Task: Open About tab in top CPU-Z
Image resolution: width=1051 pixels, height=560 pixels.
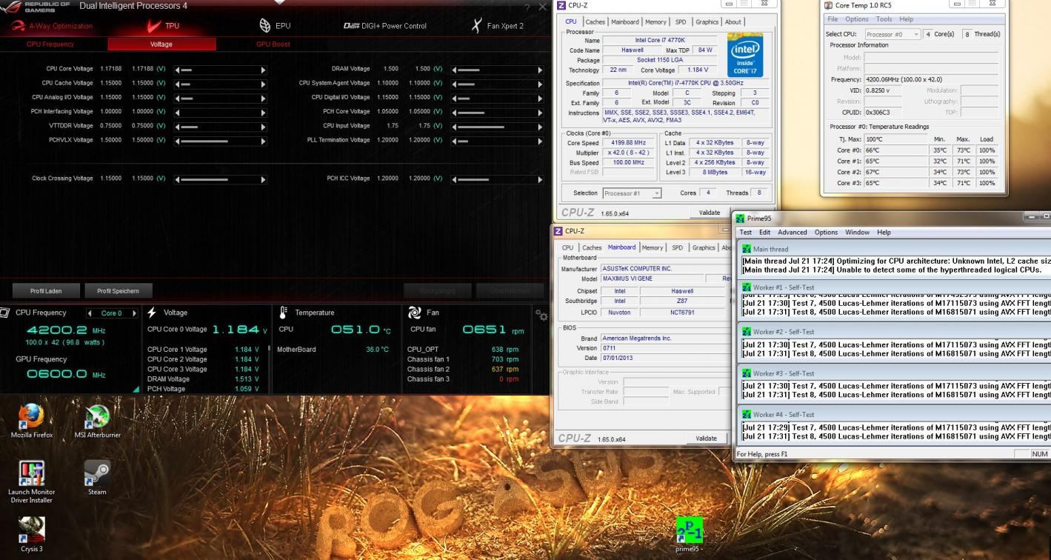Action: pyautogui.click(x=733, y=22)
